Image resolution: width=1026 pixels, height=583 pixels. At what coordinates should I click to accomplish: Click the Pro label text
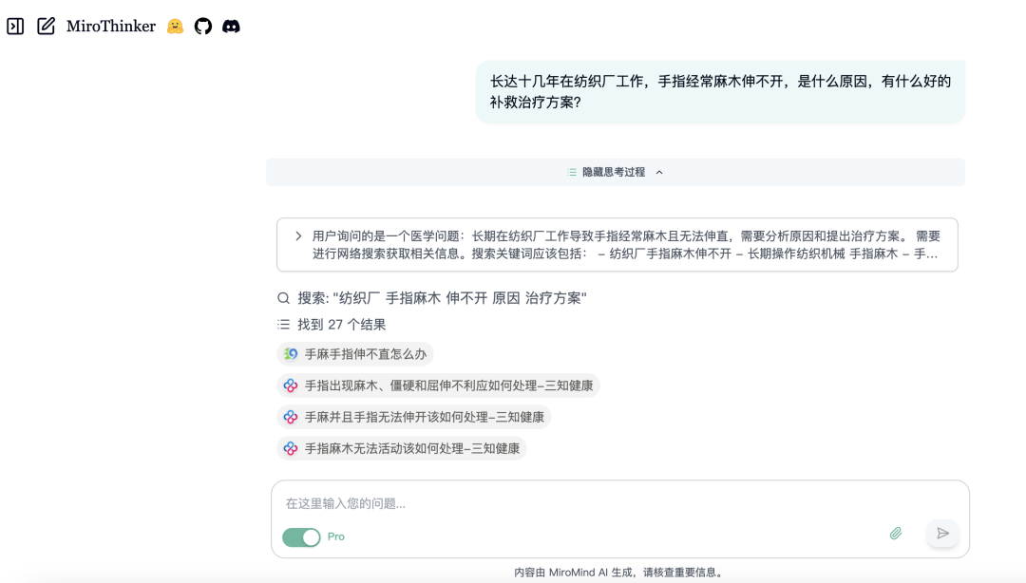point(336,536)
